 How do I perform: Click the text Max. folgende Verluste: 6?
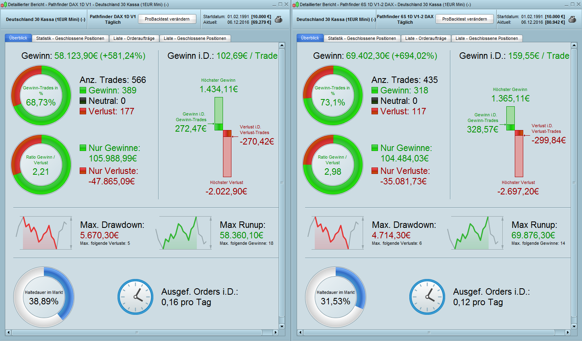[x=397, y=243]
